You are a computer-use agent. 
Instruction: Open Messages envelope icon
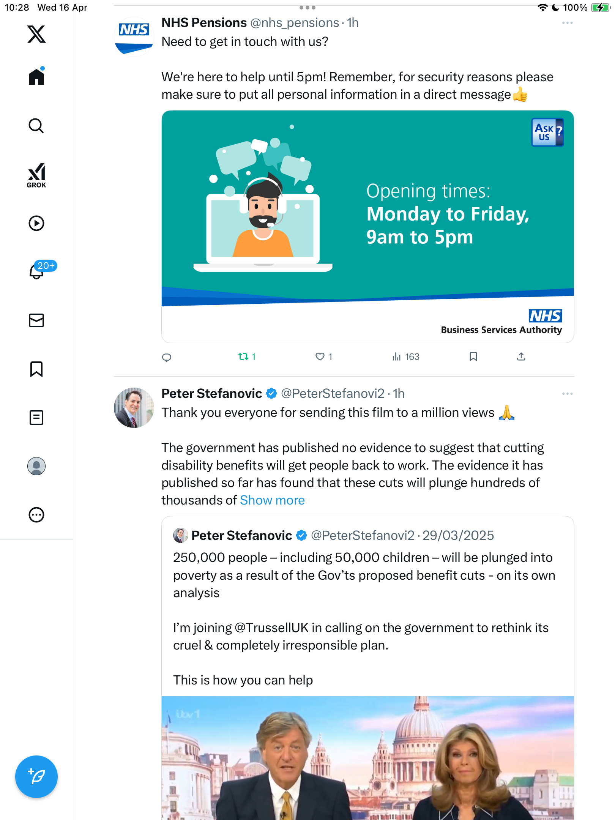pos(36,320)
